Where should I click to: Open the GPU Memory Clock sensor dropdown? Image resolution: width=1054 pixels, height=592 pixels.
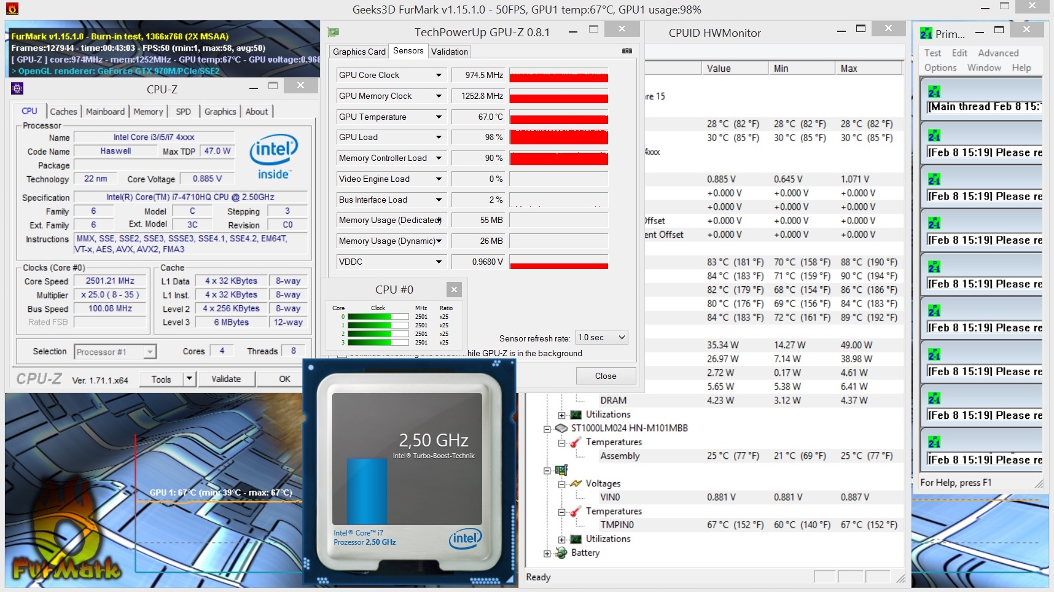(439, 96)
